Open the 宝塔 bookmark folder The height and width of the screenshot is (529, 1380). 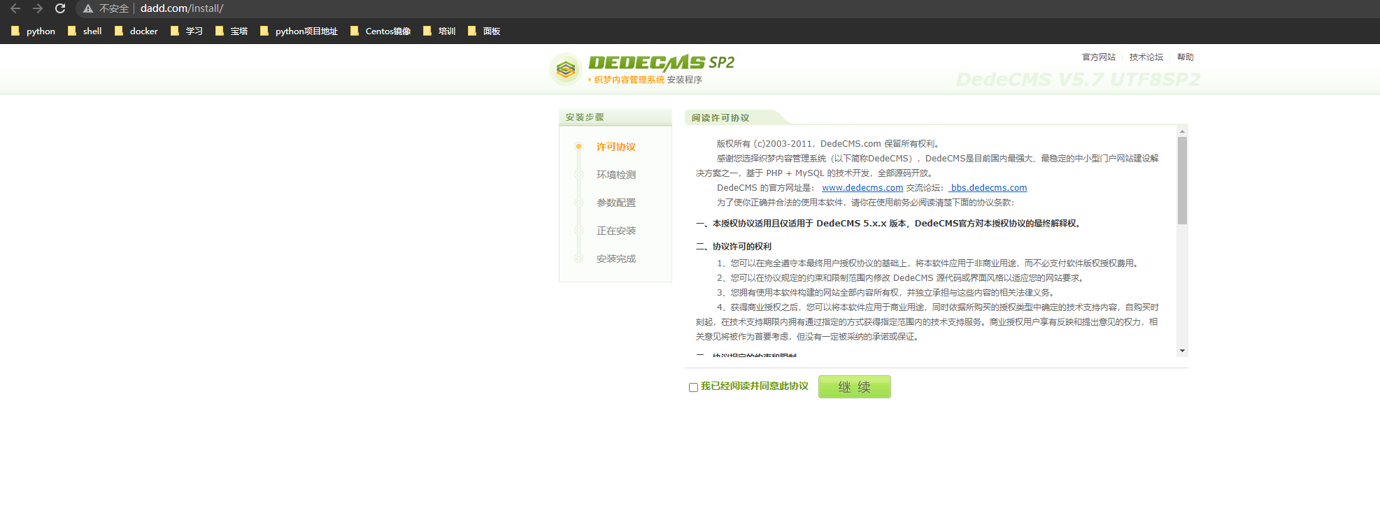click(231, 31)
